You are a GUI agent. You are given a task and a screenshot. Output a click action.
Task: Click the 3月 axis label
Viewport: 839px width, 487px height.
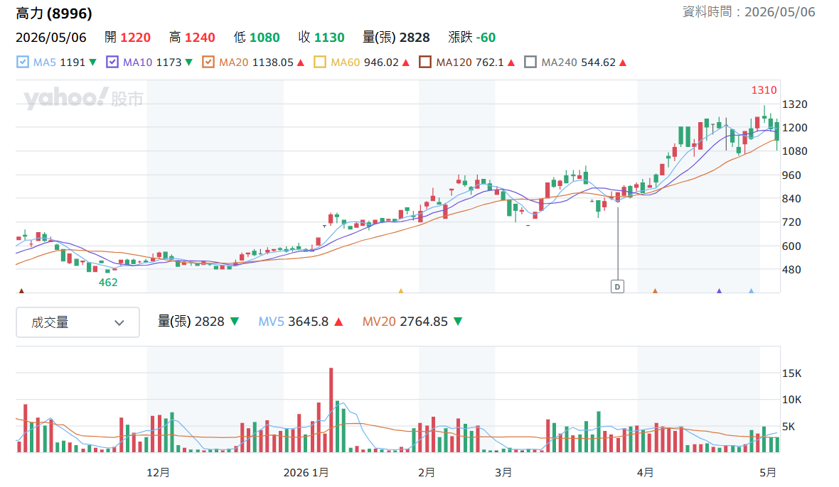pyautogui.click(x=503, y=473)
